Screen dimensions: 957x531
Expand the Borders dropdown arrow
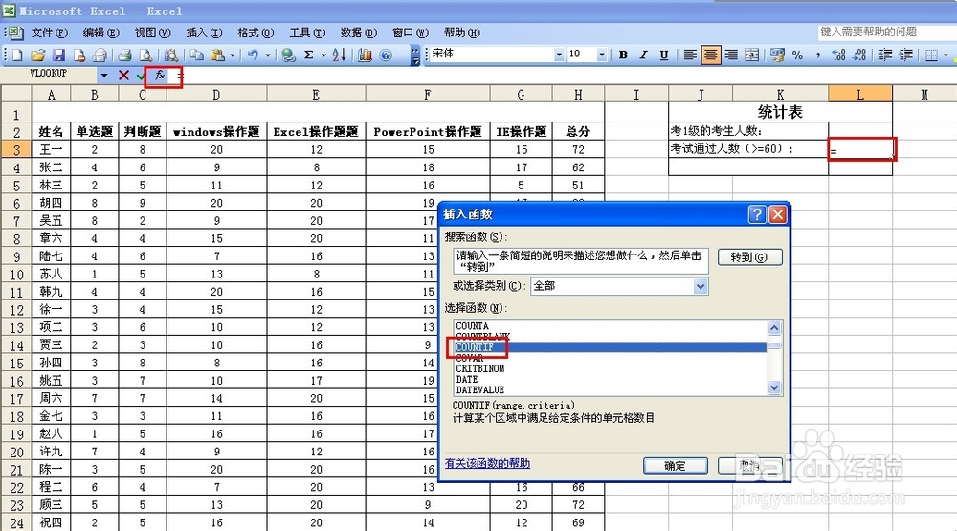tap(946, 55)
